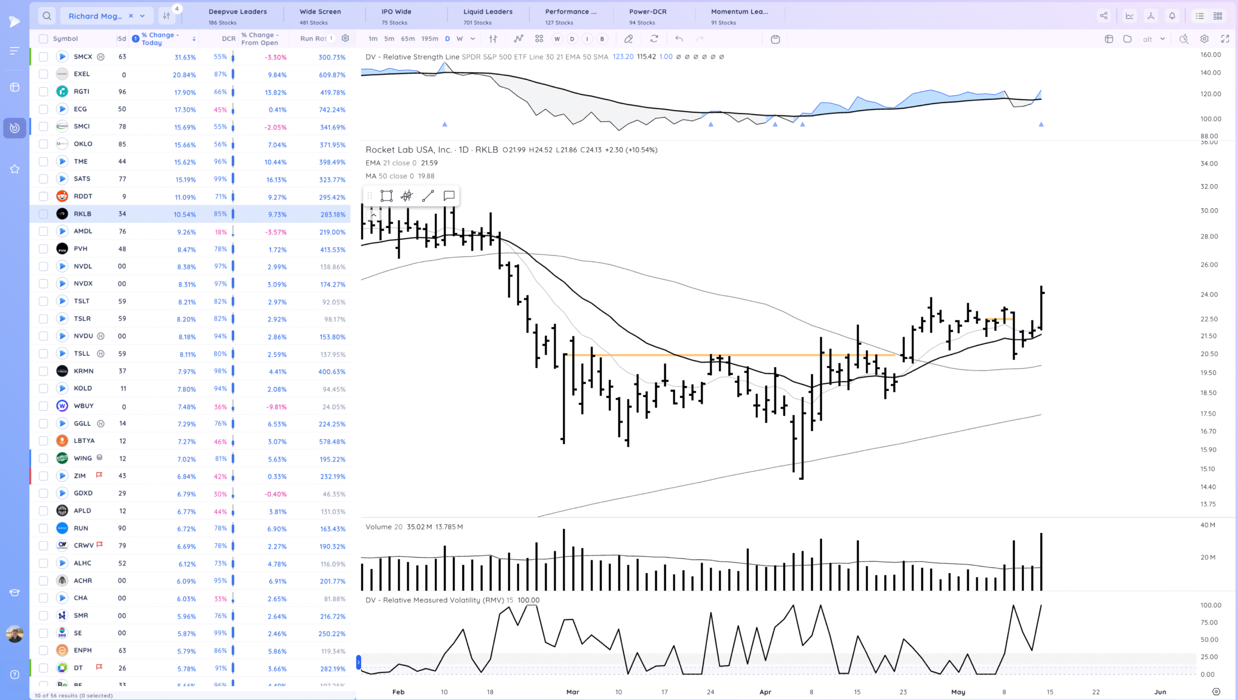Click the refresh chart icon
This screenshot has height=700, width=1238.
pos(654,39)
